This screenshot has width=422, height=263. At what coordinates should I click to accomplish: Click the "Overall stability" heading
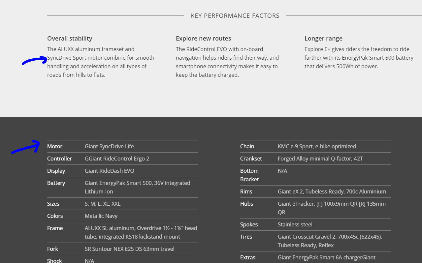coord(70,38)
